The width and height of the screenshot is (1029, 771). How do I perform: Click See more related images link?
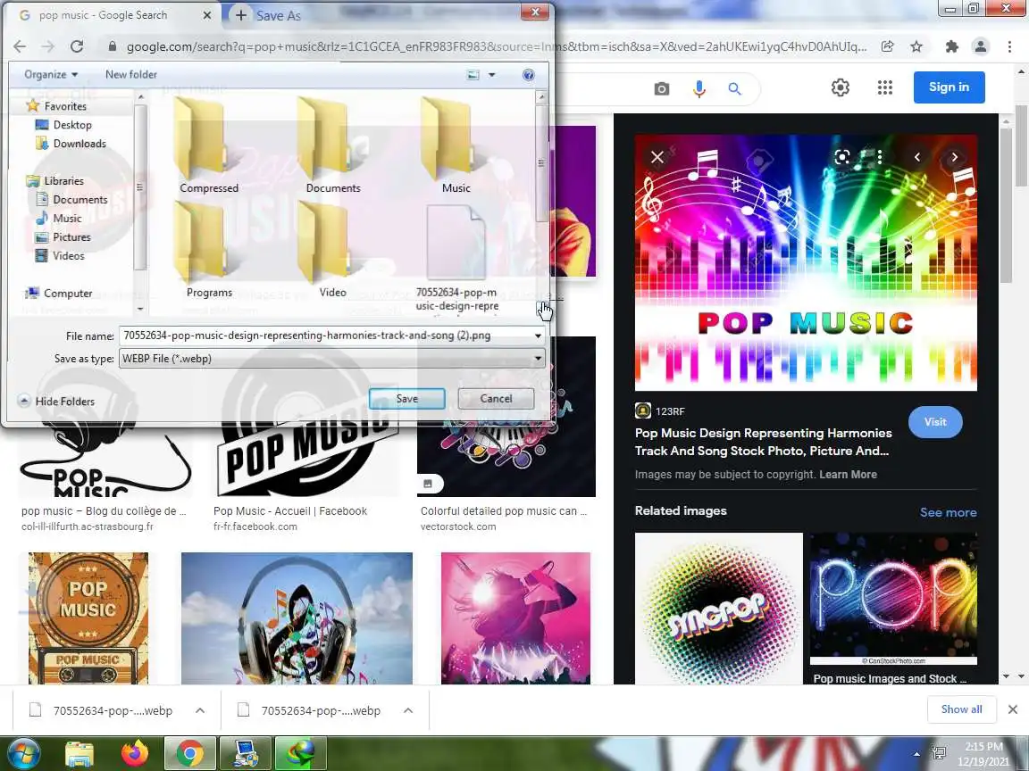pos(949,513)
